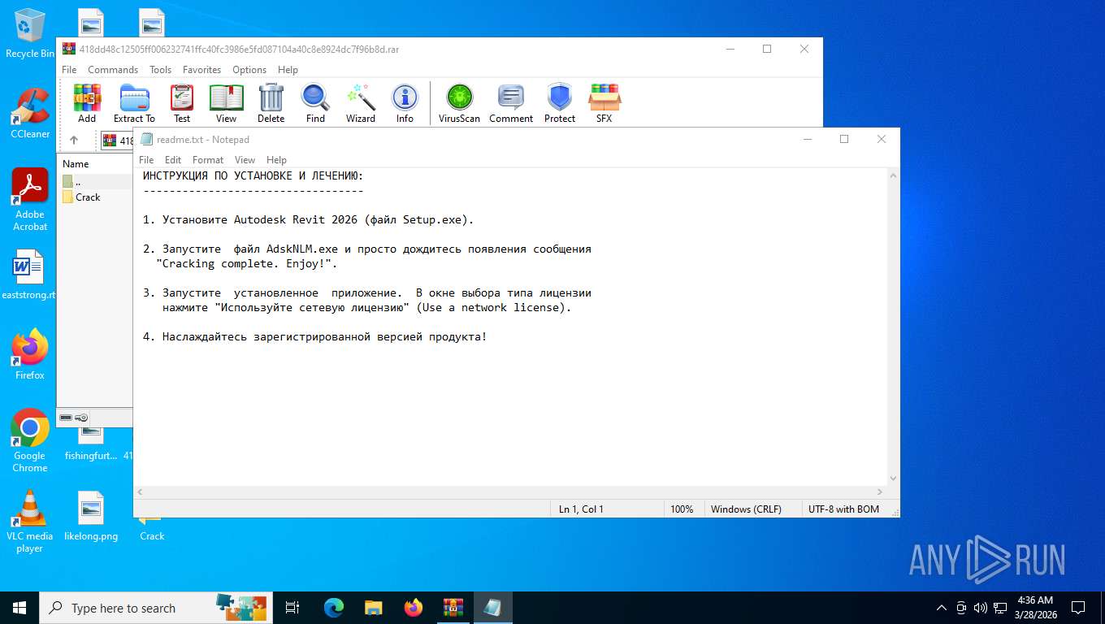Image resolution: width=1105 pixels, height=624 pixels.
Task: Open Notepad View menu
Action: coord(245,160)
